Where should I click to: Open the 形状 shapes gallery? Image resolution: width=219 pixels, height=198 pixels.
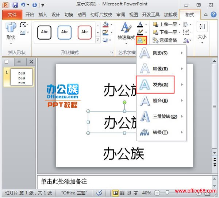tap(11, 33)
